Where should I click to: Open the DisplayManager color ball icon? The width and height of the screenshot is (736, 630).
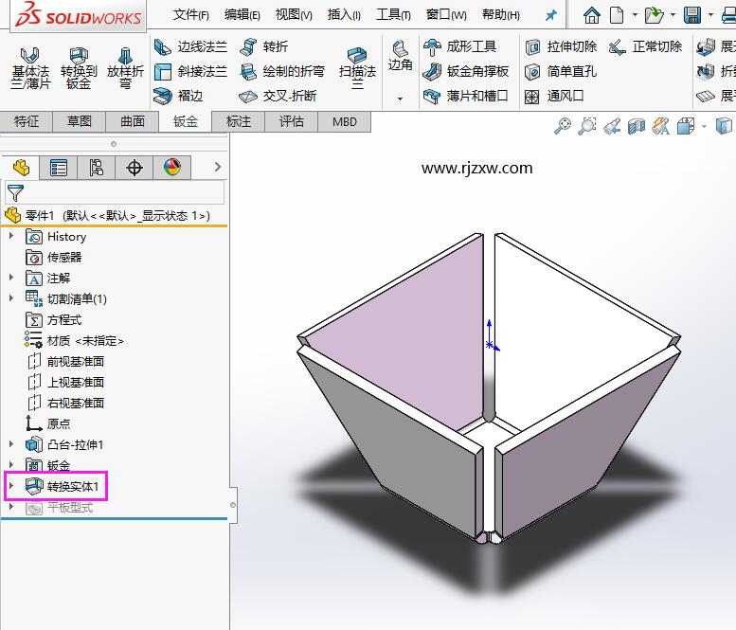pyautogui.click(x=172, y=167)
